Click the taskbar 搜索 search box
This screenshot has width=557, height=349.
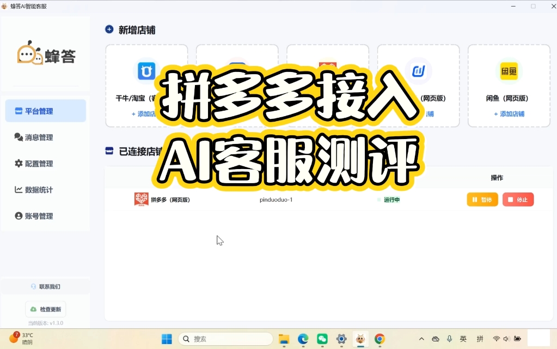tap(225, 339)
